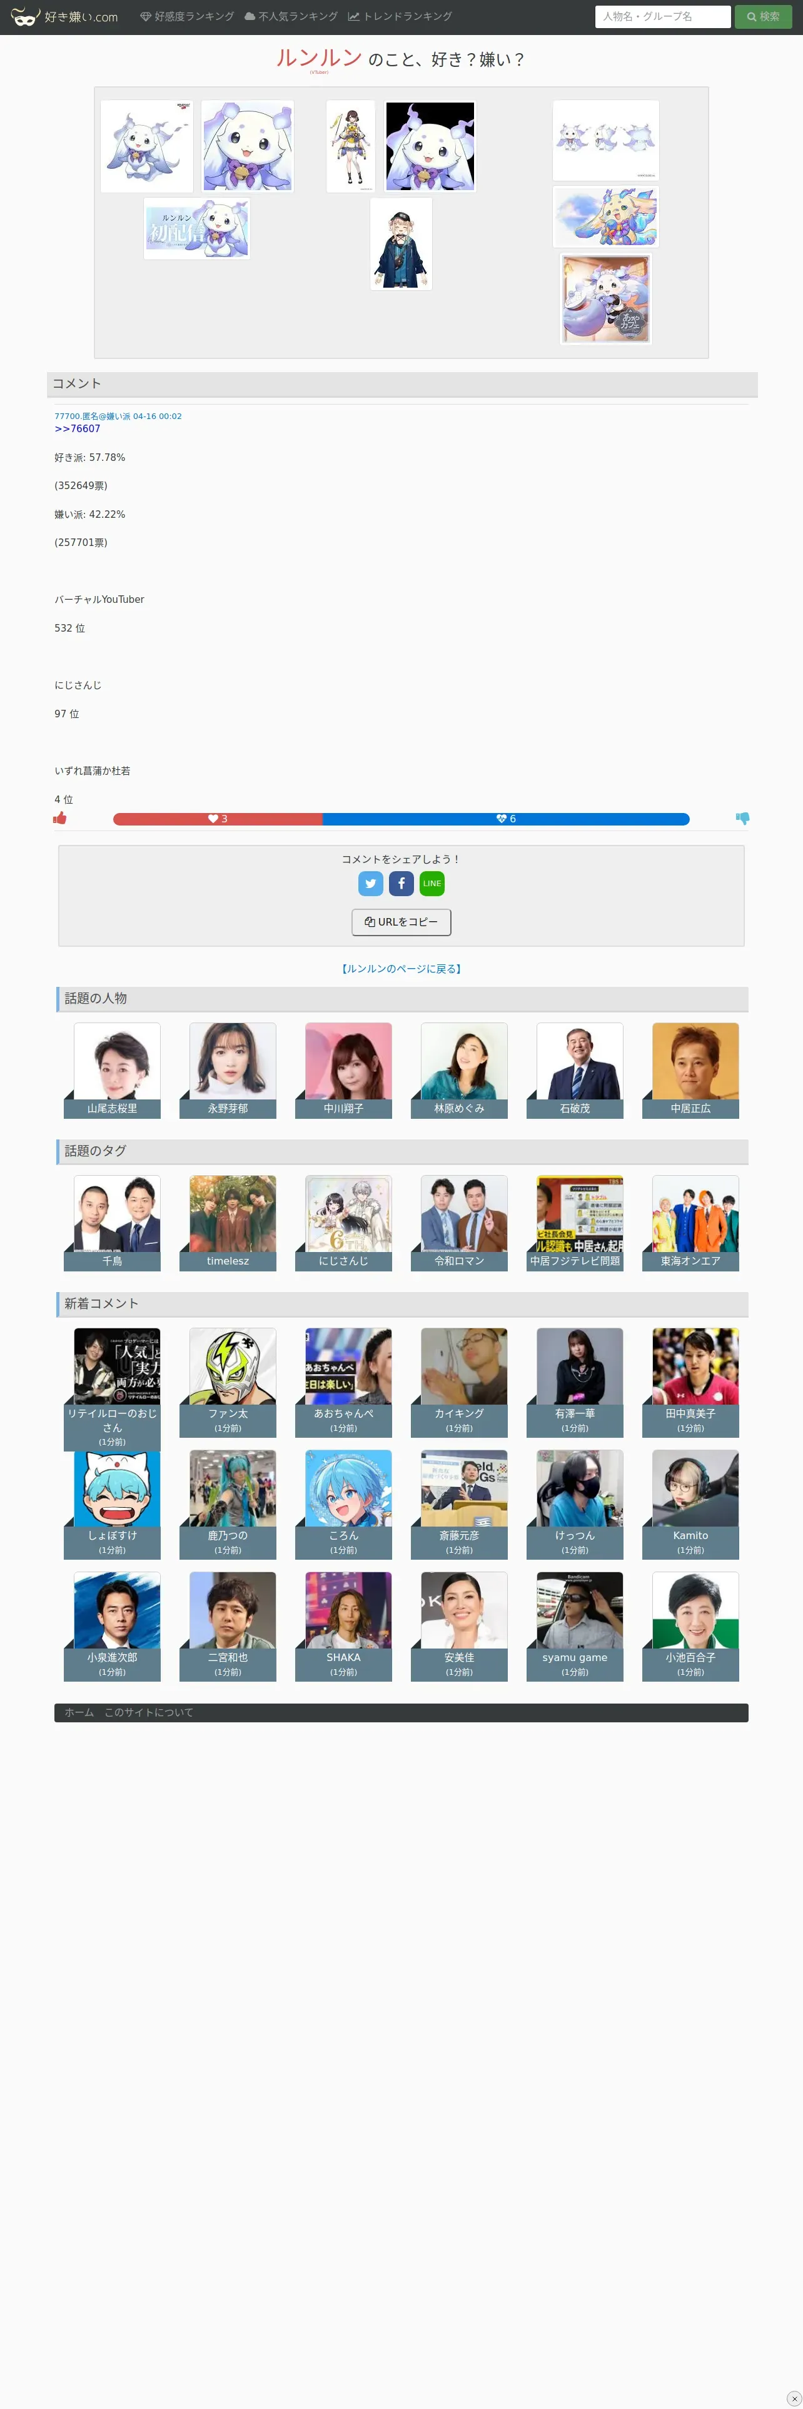Open the しょぼすけ comment card
Screen dimensions: 803x2409
pos(112,1504)
